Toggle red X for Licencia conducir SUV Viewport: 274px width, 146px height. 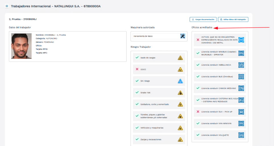pos(198,112)
